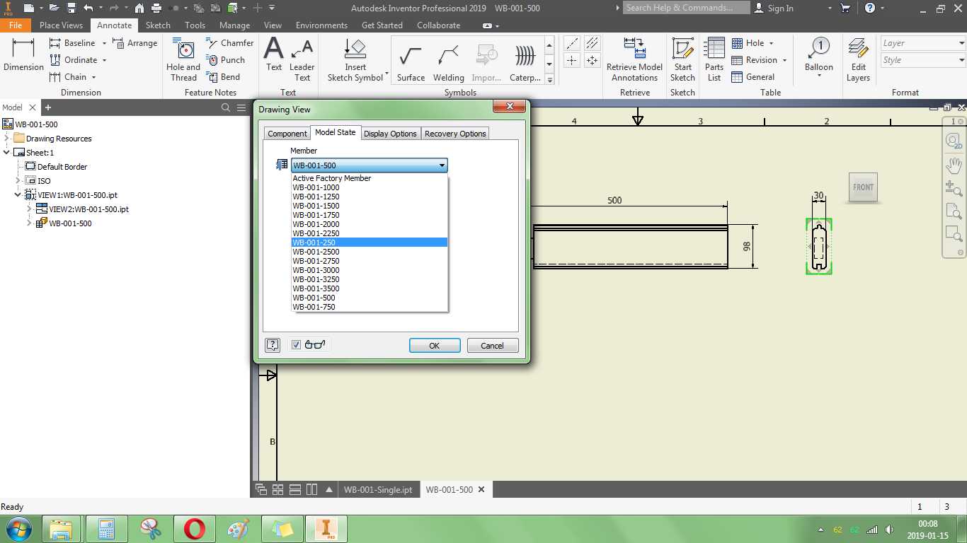Viewport: 967px width, 543px height.
Task: Select WB-001-1750 in the list
Action: [x=370, y=215]
